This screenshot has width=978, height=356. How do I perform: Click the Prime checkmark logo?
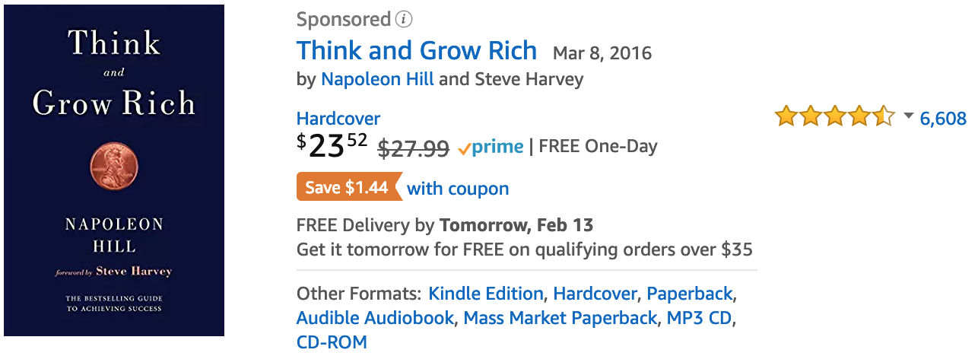coord(490,147)
